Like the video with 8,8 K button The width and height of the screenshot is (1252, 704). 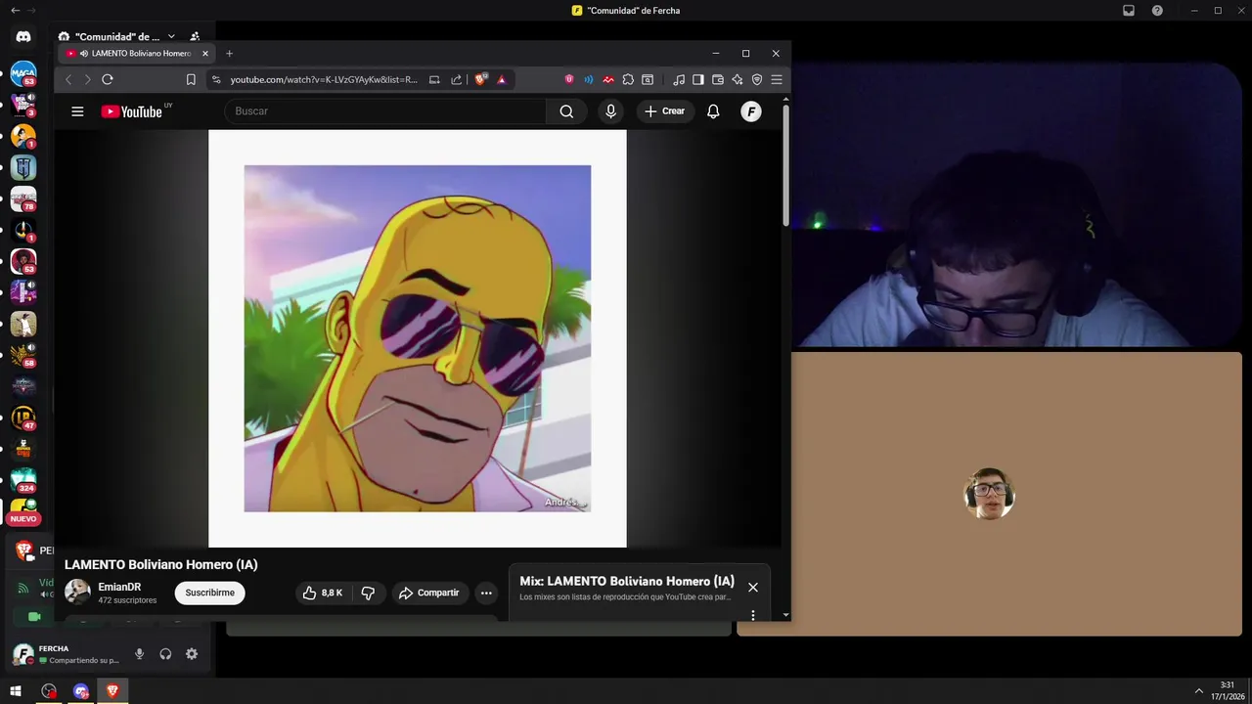[x=323, y=593]
